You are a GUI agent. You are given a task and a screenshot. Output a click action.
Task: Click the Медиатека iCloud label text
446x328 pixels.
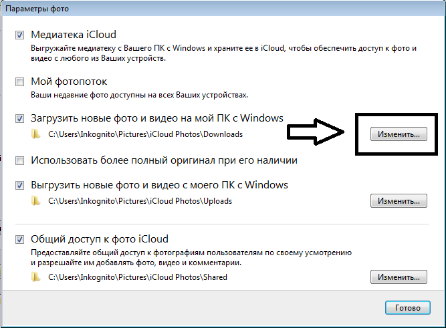74,35
